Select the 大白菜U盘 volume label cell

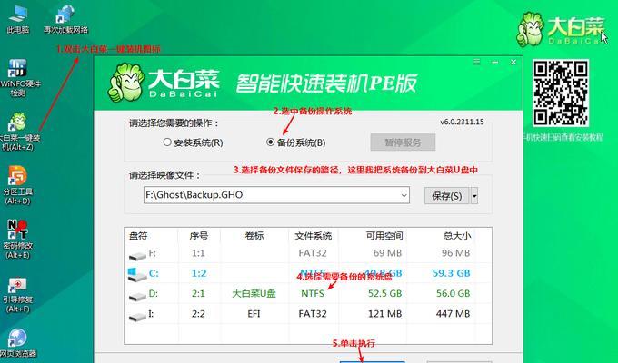click(254, 294)
